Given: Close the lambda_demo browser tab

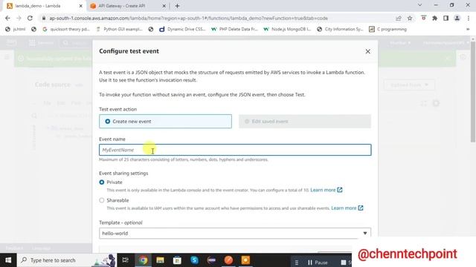Looking at the screenshot, I should click(81, 6).
